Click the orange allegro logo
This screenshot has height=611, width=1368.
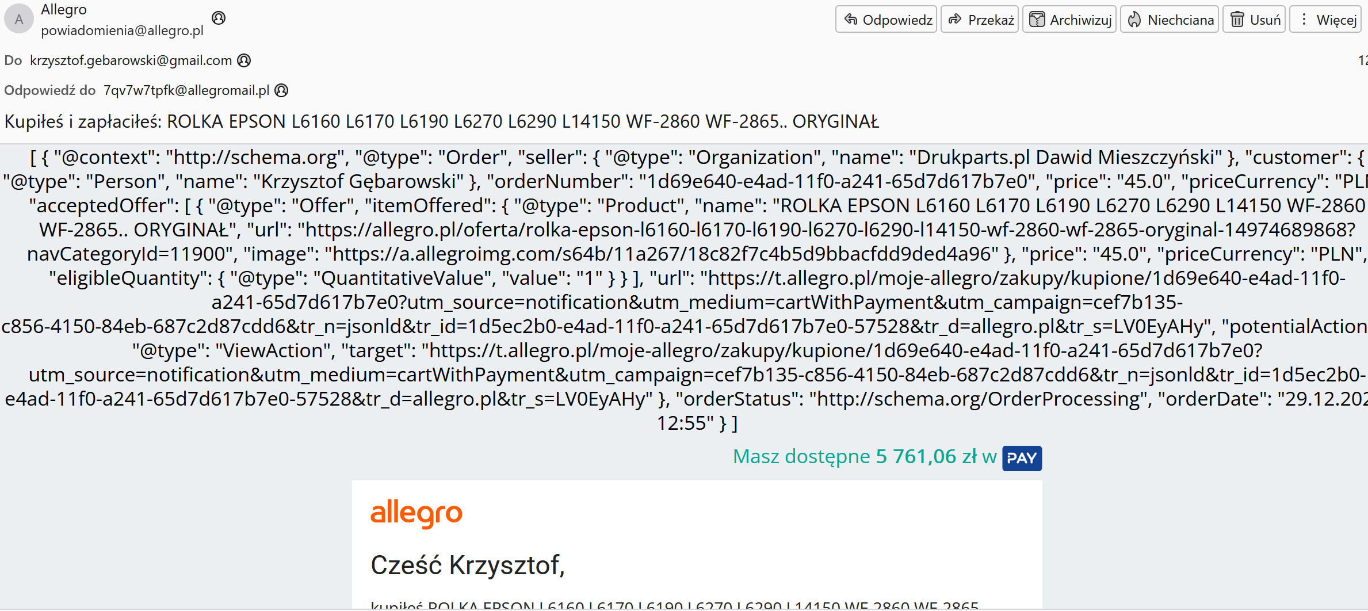pos(416,513)
